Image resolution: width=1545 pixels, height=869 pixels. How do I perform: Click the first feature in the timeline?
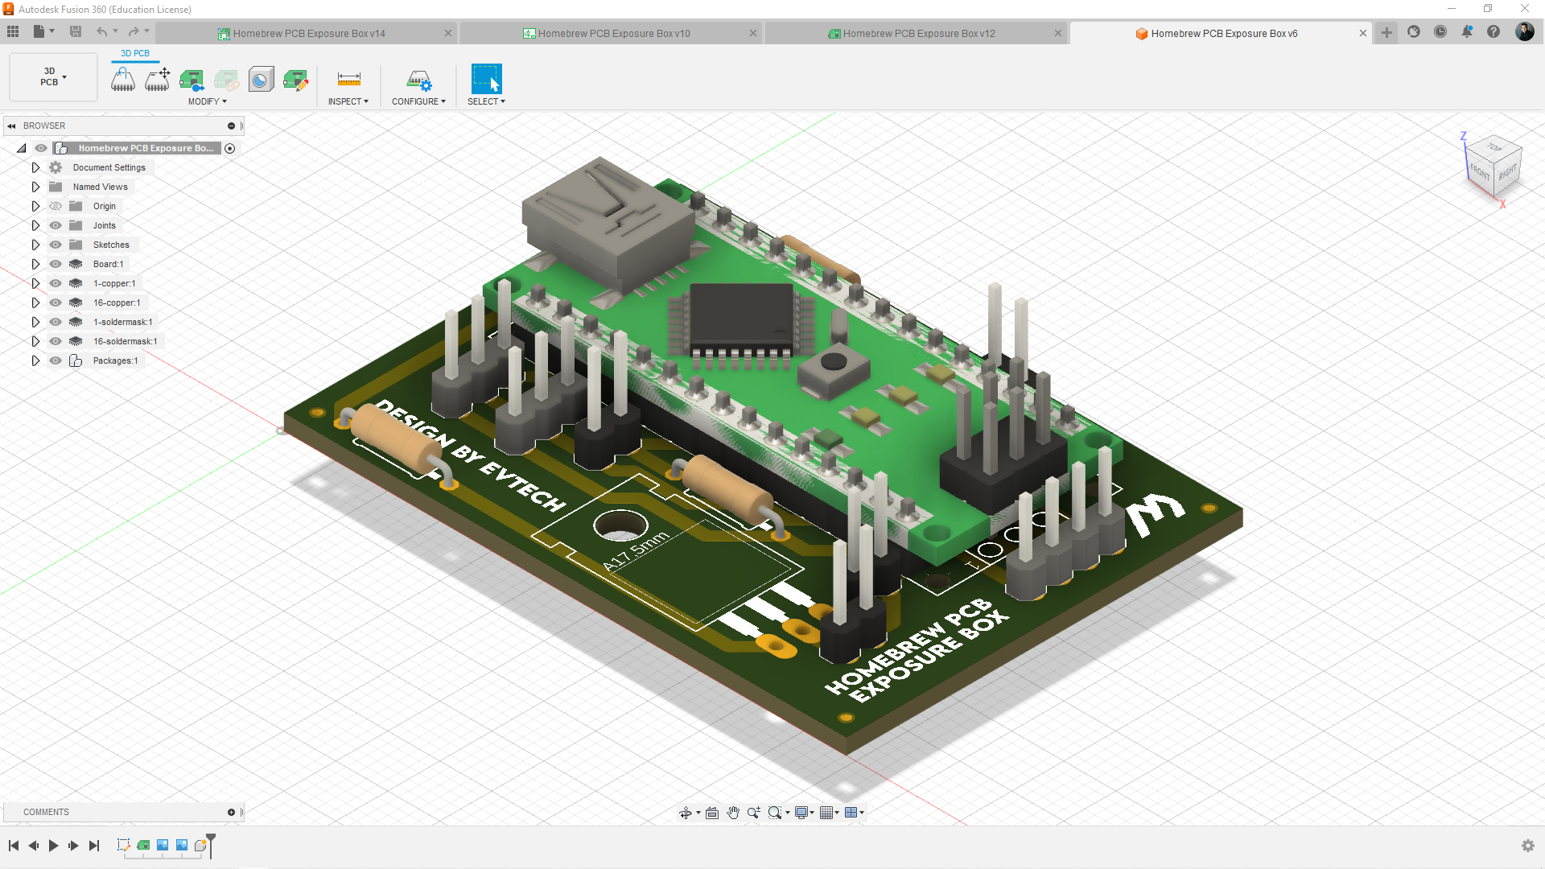click(x=123, y=845)
